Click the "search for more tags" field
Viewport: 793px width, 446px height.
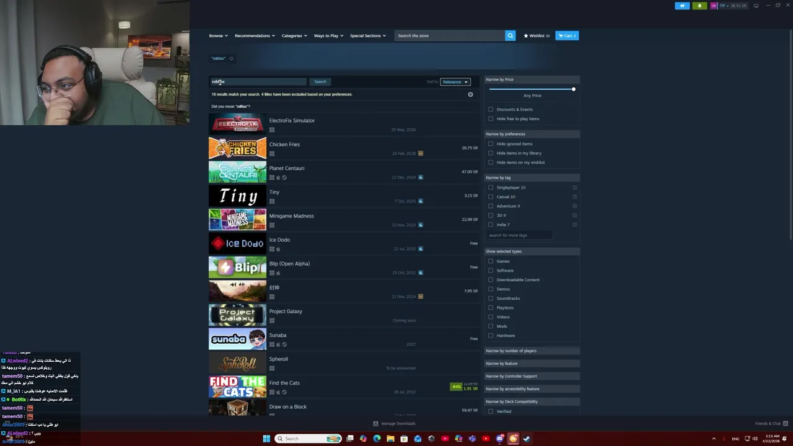click(519, 235)
